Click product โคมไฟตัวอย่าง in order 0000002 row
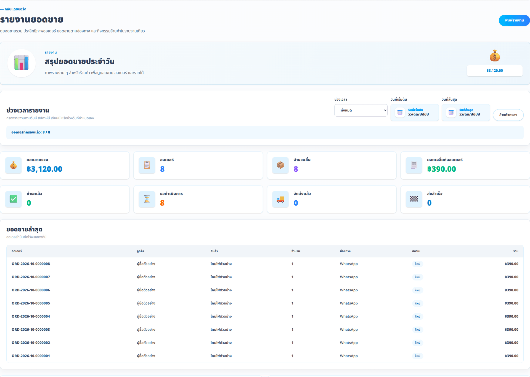 coord(221,343)
